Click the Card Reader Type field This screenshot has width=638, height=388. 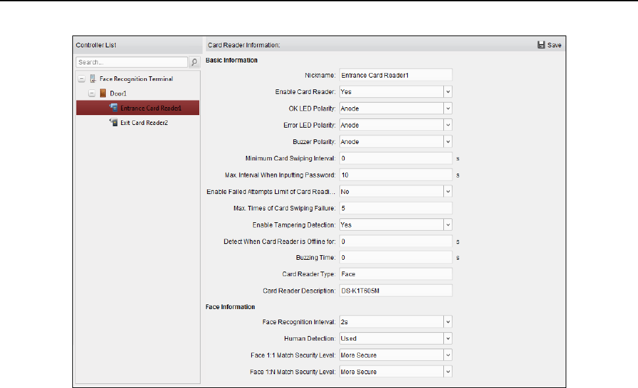tap(395, 274)
